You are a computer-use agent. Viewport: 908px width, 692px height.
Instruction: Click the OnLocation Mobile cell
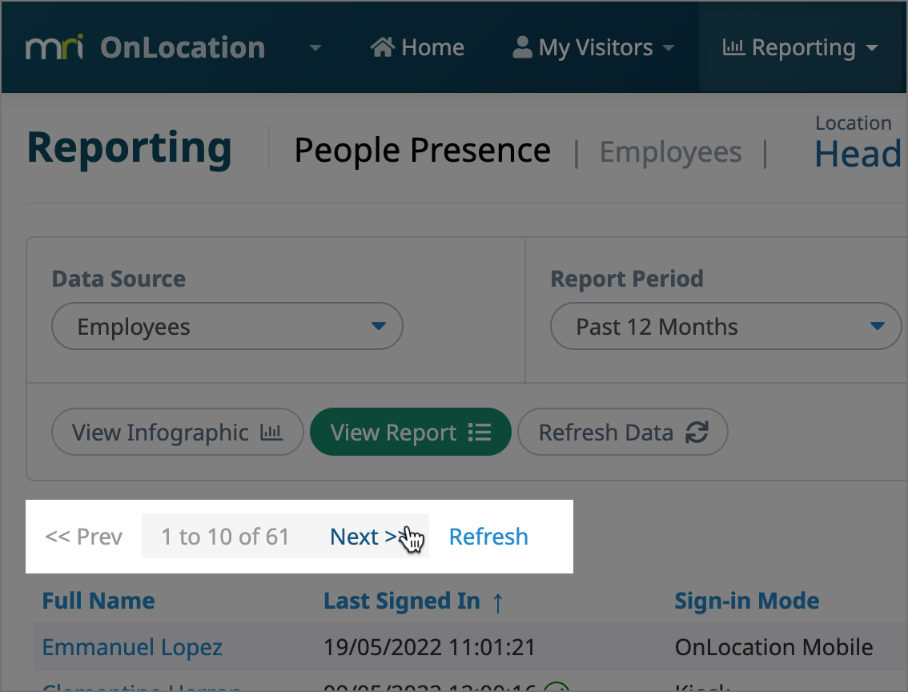773,647
